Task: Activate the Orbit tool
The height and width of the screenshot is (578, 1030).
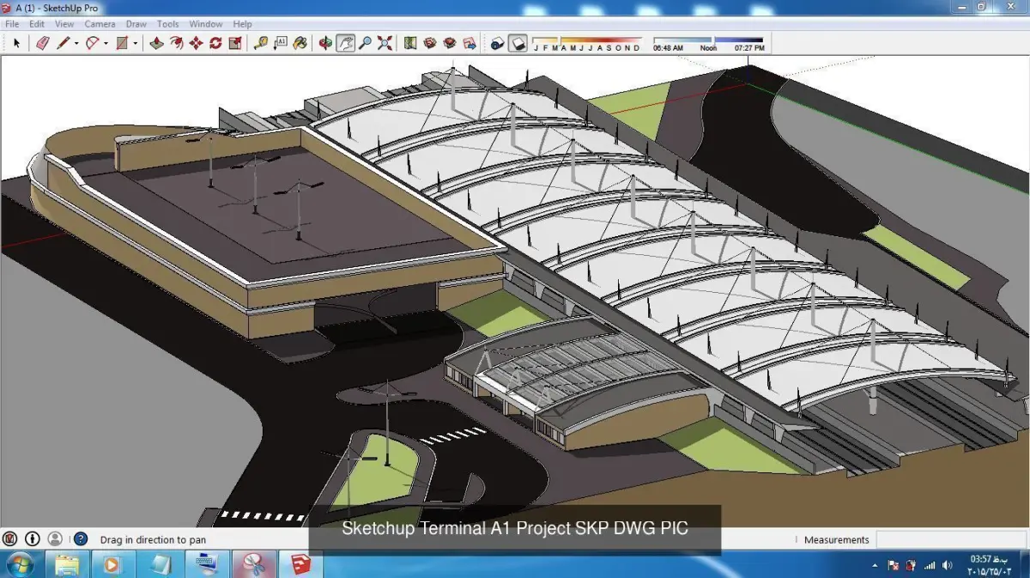Action: click(x=325, y=43)
